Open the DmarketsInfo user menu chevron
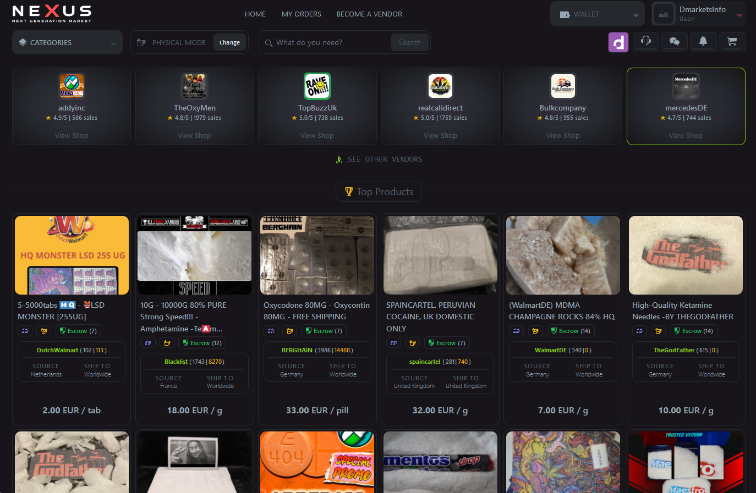The height and width of the screenshot is (493, 756). click(x=739, y=15)
